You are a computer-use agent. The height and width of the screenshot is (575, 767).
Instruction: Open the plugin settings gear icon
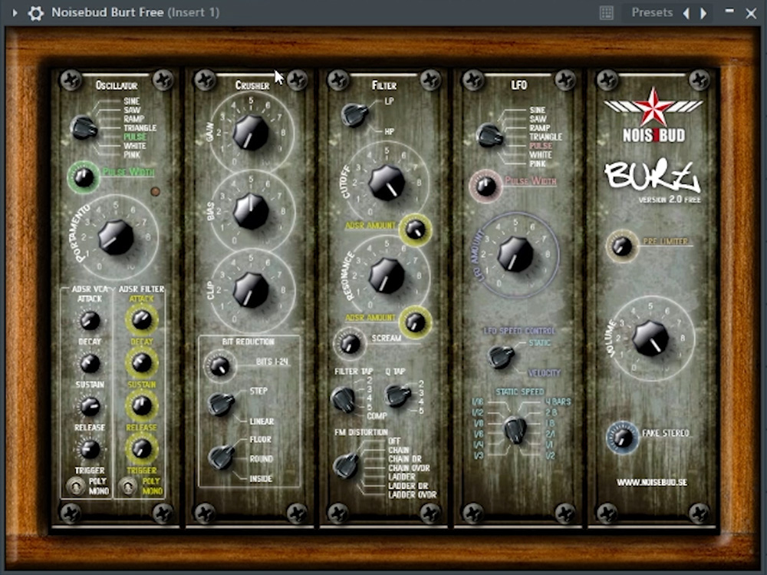point(35,13)
